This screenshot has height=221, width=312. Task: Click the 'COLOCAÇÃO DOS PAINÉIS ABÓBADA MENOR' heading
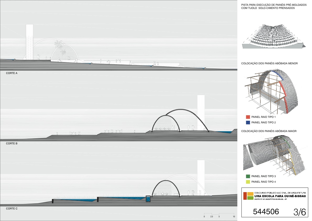click(269, 64)
